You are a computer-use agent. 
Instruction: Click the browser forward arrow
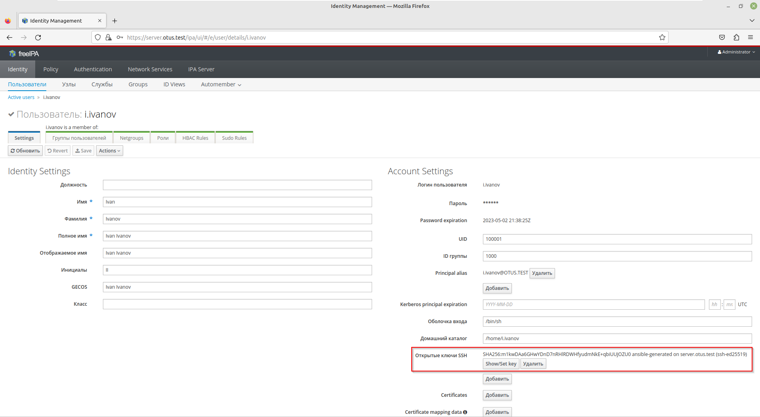[24, 37]
